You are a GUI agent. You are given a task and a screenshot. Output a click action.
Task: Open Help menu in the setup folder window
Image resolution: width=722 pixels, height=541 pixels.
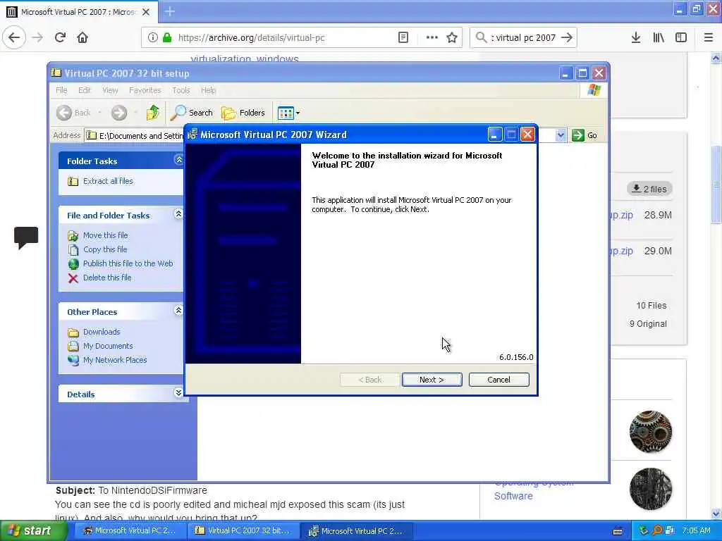click(x=208, y=90)
